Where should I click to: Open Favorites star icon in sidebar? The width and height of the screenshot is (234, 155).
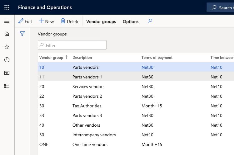[7, 47]
